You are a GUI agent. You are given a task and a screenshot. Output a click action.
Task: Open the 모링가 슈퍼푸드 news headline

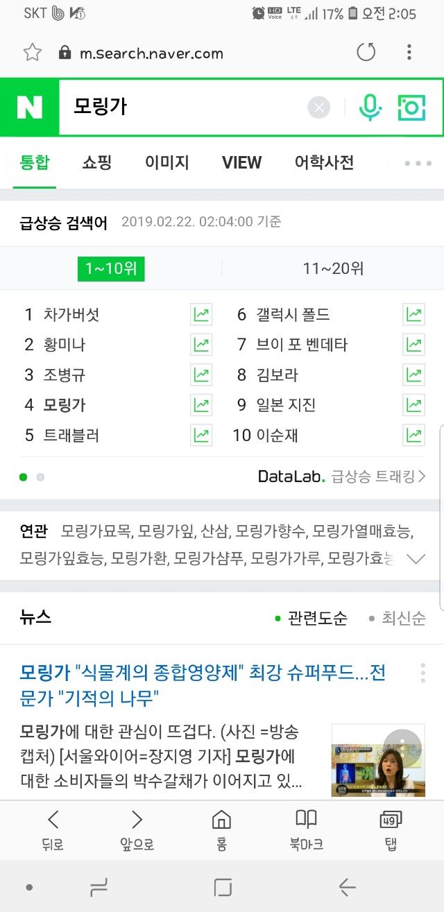click(x=203, y=685)
